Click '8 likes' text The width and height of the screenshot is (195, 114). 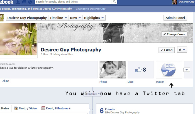click(x=44, y=54)
